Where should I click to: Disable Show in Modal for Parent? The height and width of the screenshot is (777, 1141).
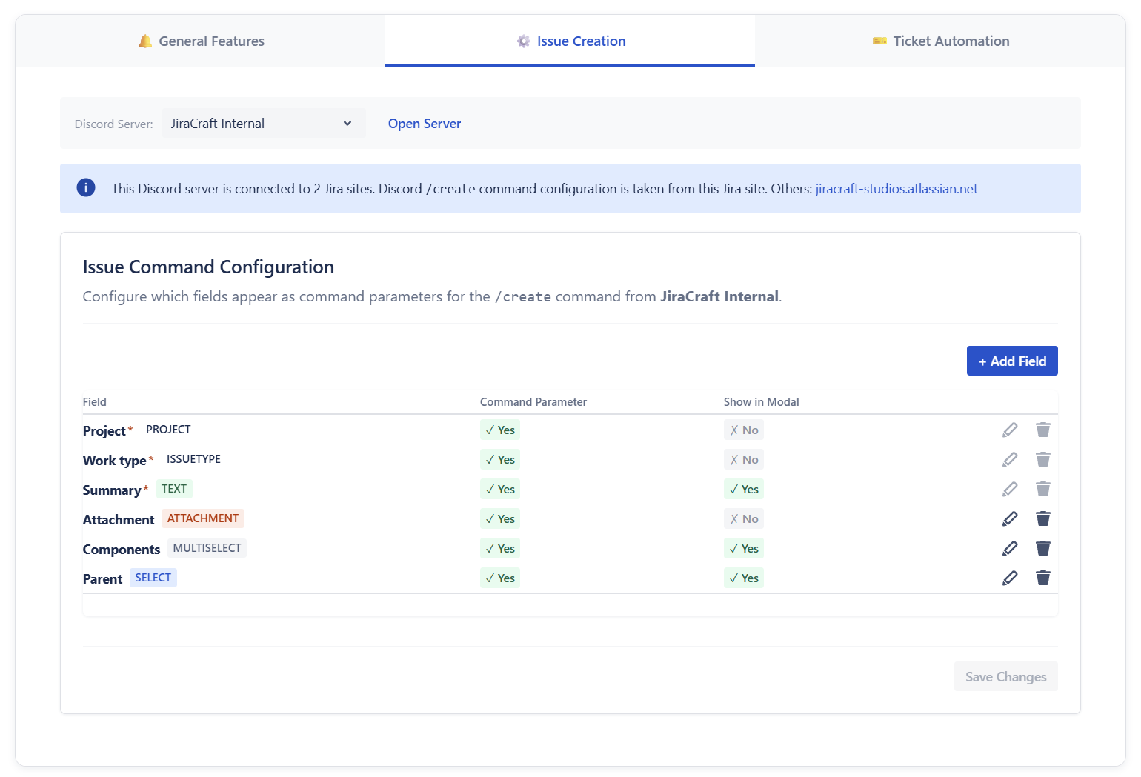[743, 578]
